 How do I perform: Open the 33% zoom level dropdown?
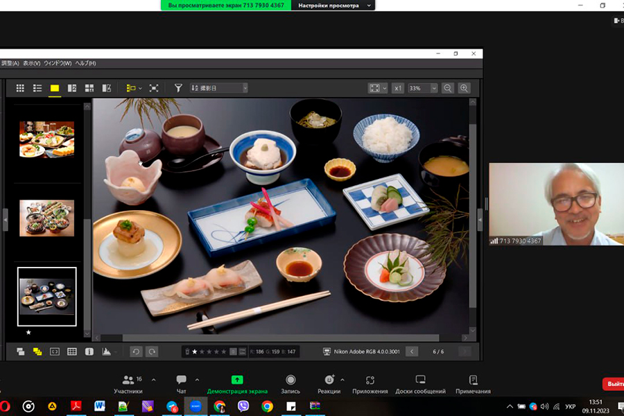click(x=423, y=88)
